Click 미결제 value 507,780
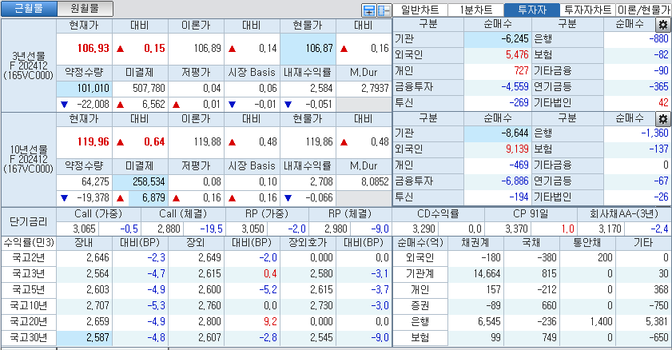This screenshot has width=672, height=350. click(140, 88)
